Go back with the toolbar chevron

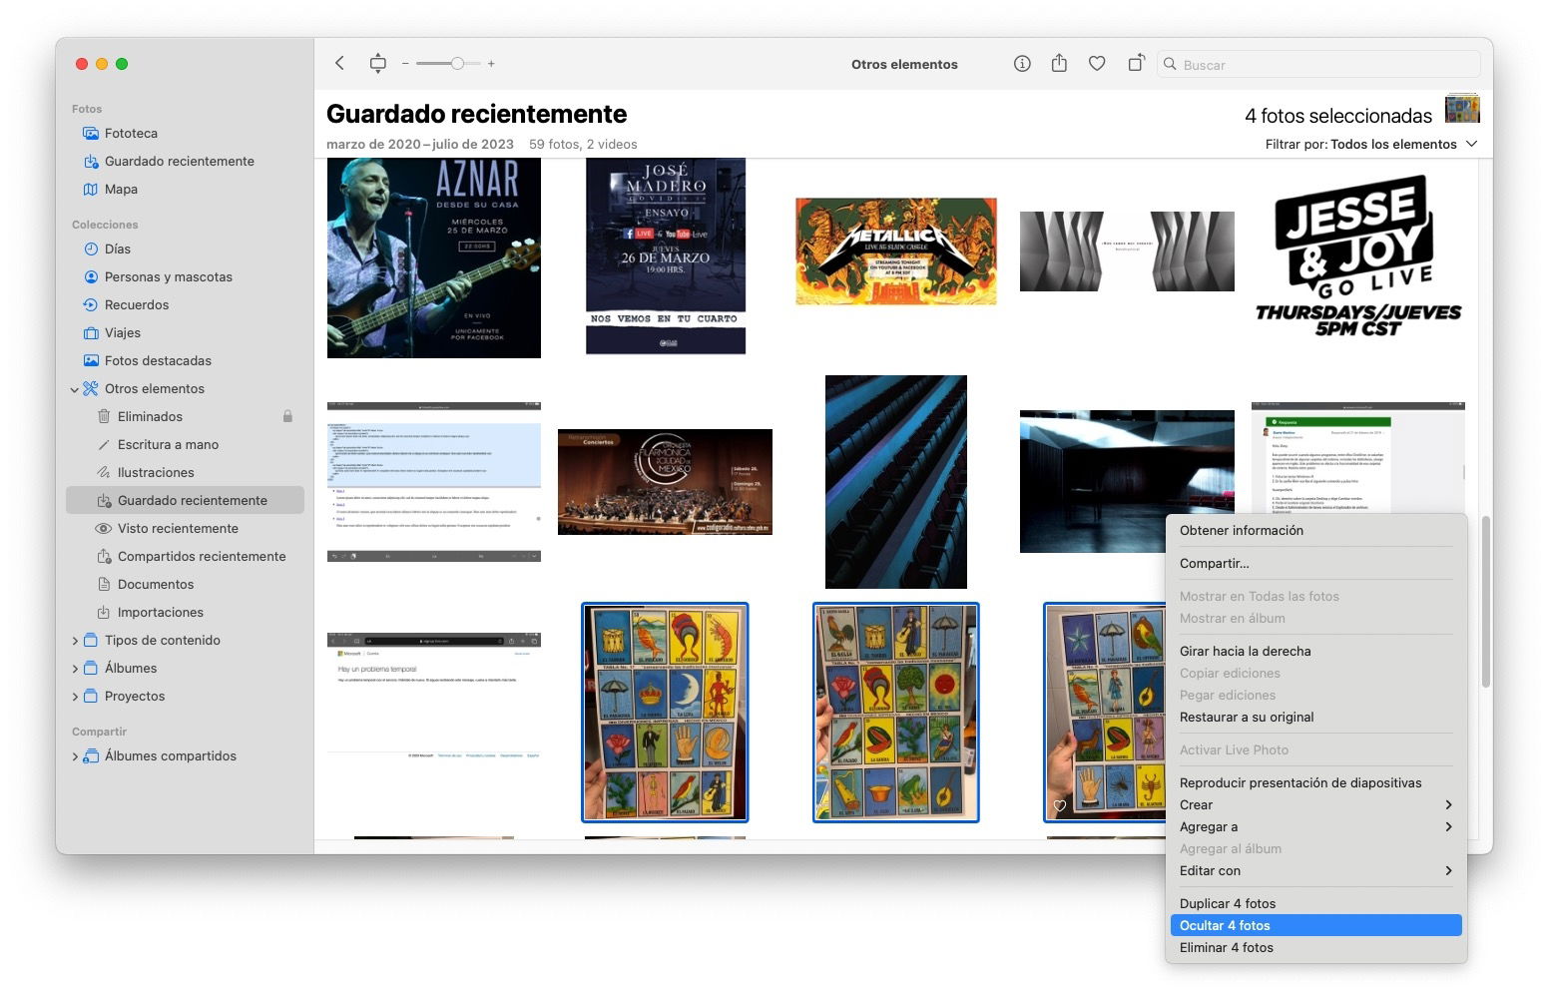[x=339, y=63]
